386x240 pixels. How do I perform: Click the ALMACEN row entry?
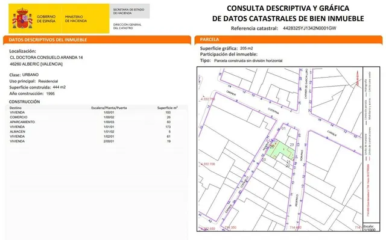[x=17, y=132]
